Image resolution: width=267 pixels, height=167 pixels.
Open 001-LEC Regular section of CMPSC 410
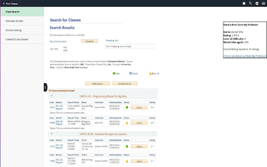click(59, 107)
